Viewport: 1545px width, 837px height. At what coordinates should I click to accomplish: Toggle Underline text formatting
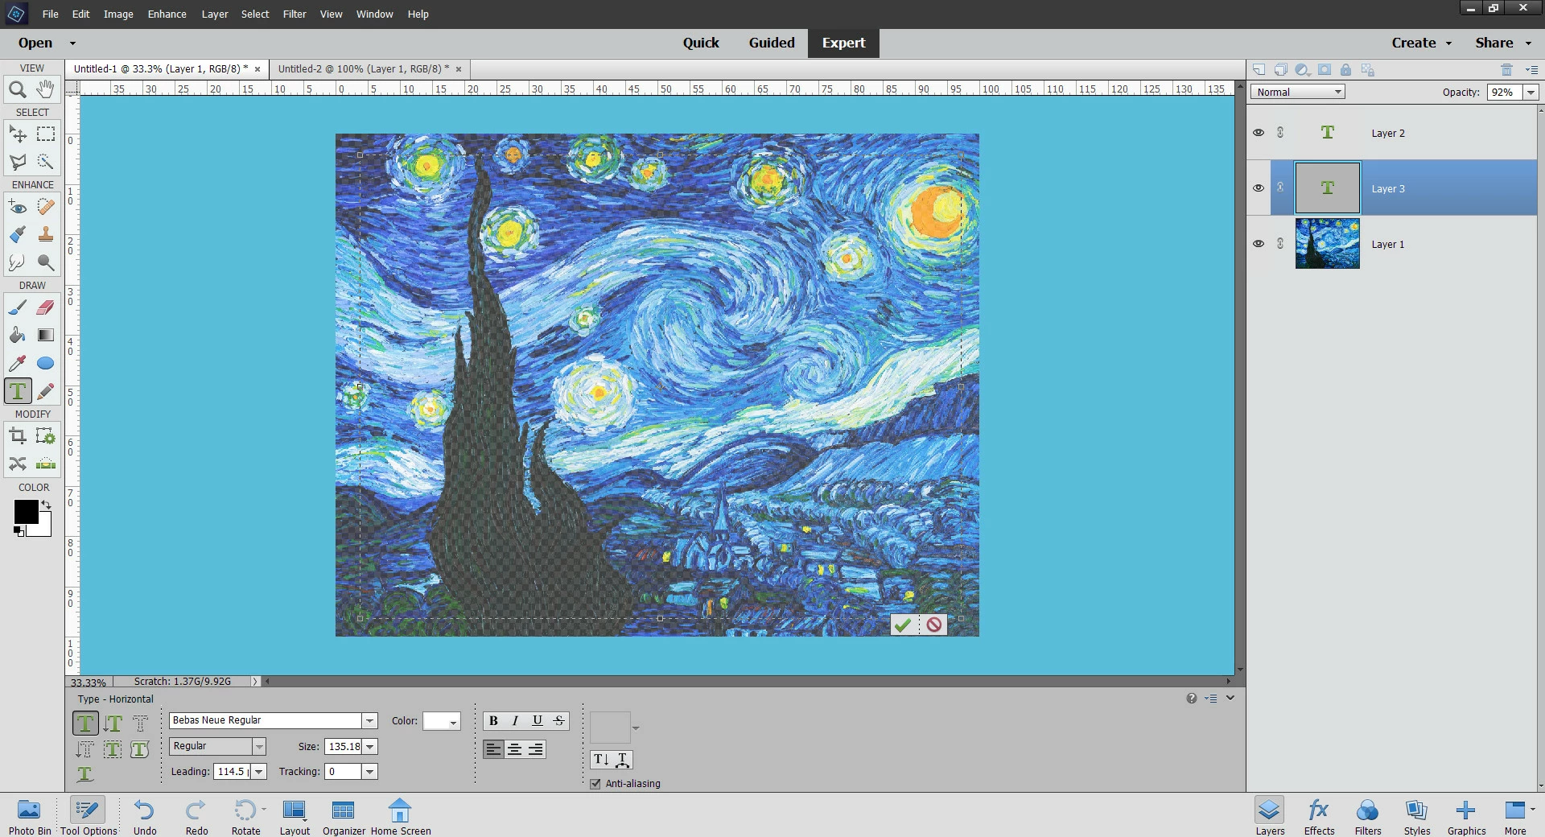point(537,721)
